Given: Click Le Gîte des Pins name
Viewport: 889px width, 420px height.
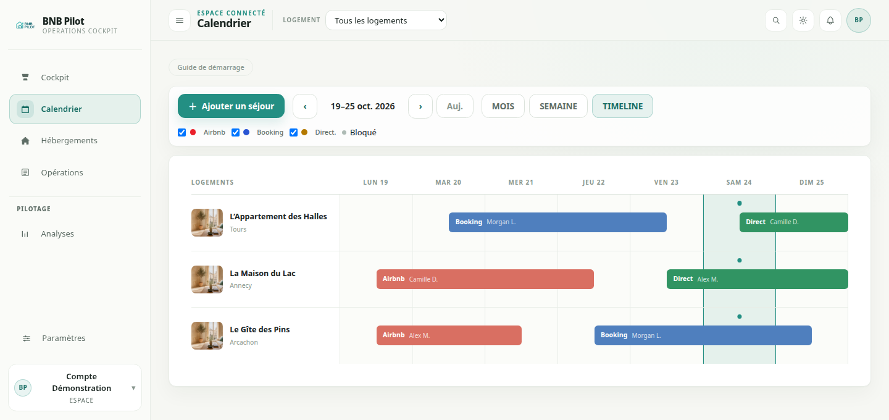Looking at the screenshot, I should click(259, 330).
